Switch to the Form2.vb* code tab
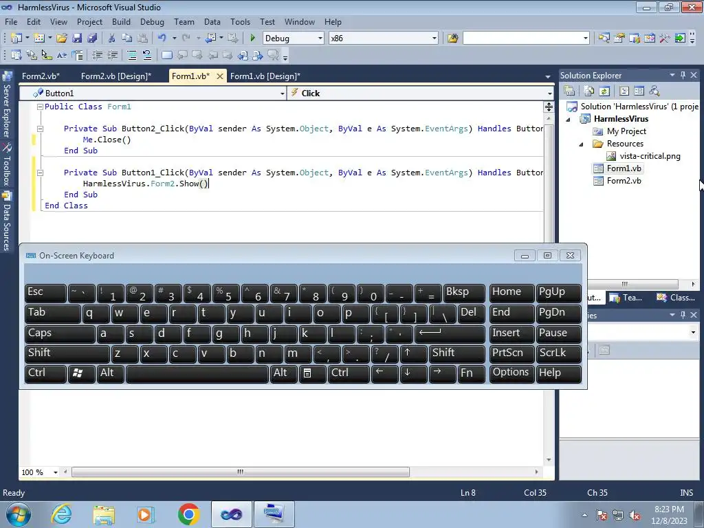The width and height of the screenshot is (704, 528). pos(41,76)
